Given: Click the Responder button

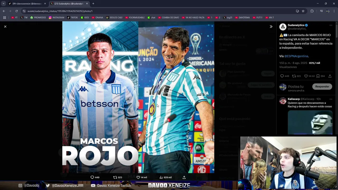Looking at the screenshot, I should click(x=322, y=87).
